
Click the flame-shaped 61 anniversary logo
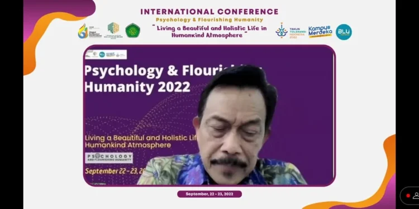click(90, 31)
